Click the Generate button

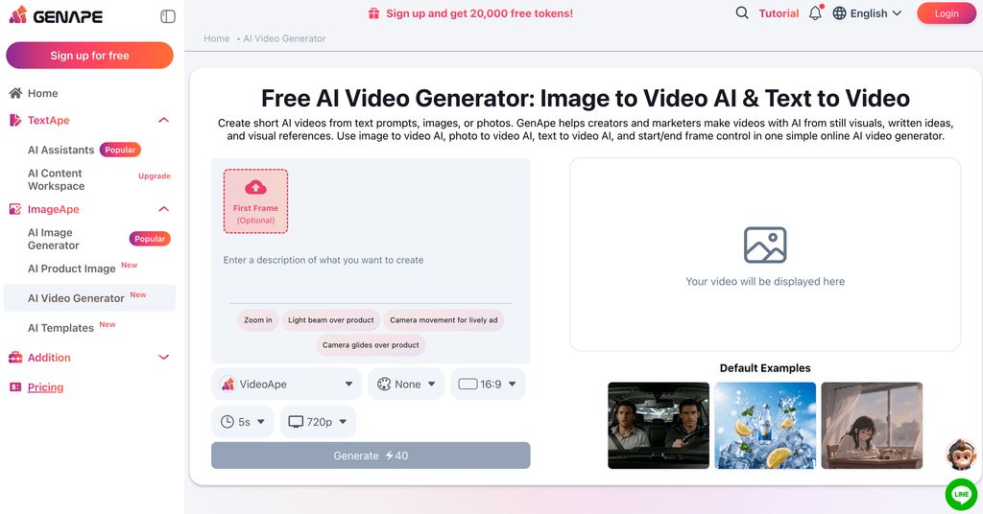pyautogui.click(x=371, y=456)
